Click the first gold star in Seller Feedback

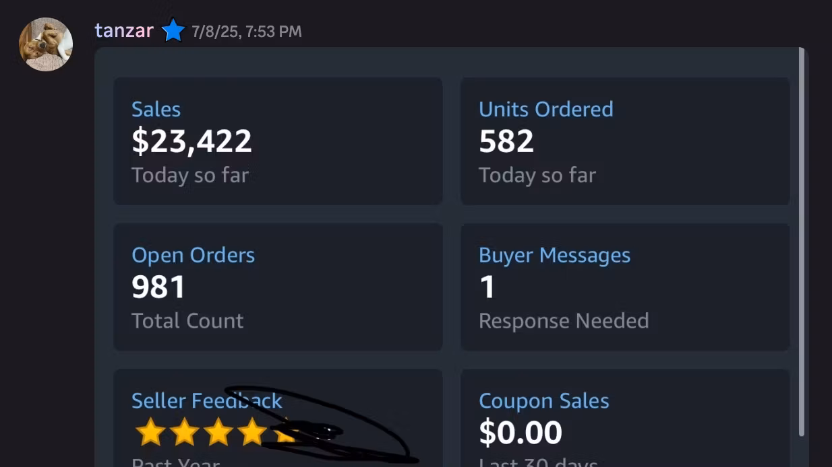click(x=150, y=432)
